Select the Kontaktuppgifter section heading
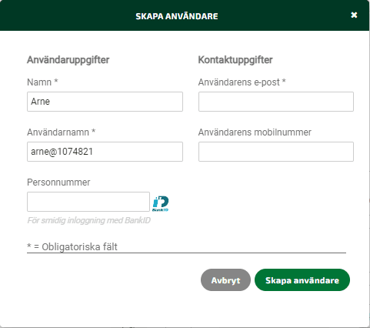Screen dimensions: 370x328 (x=235, y=60)
